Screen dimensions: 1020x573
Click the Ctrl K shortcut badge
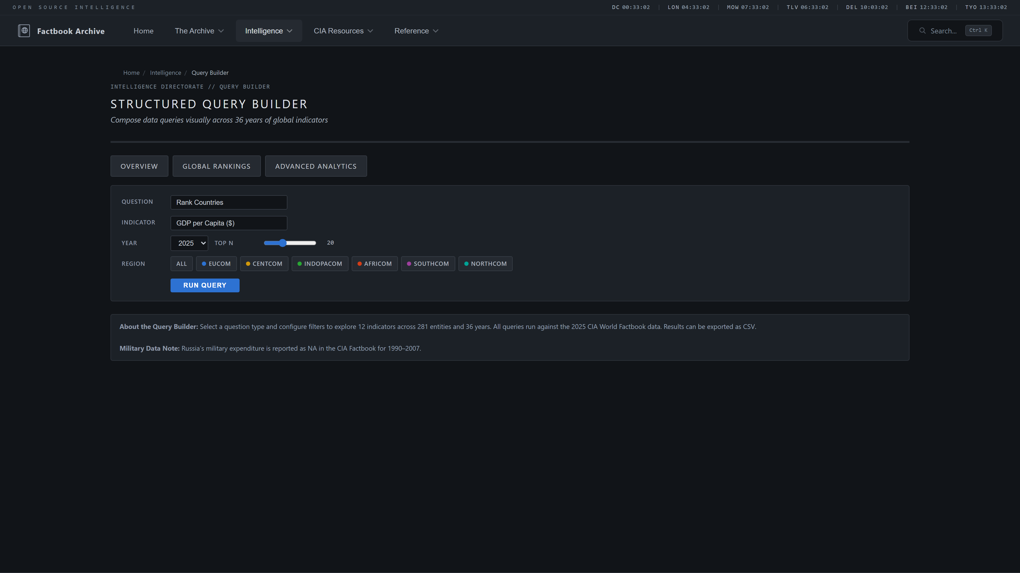coord(978,31)
